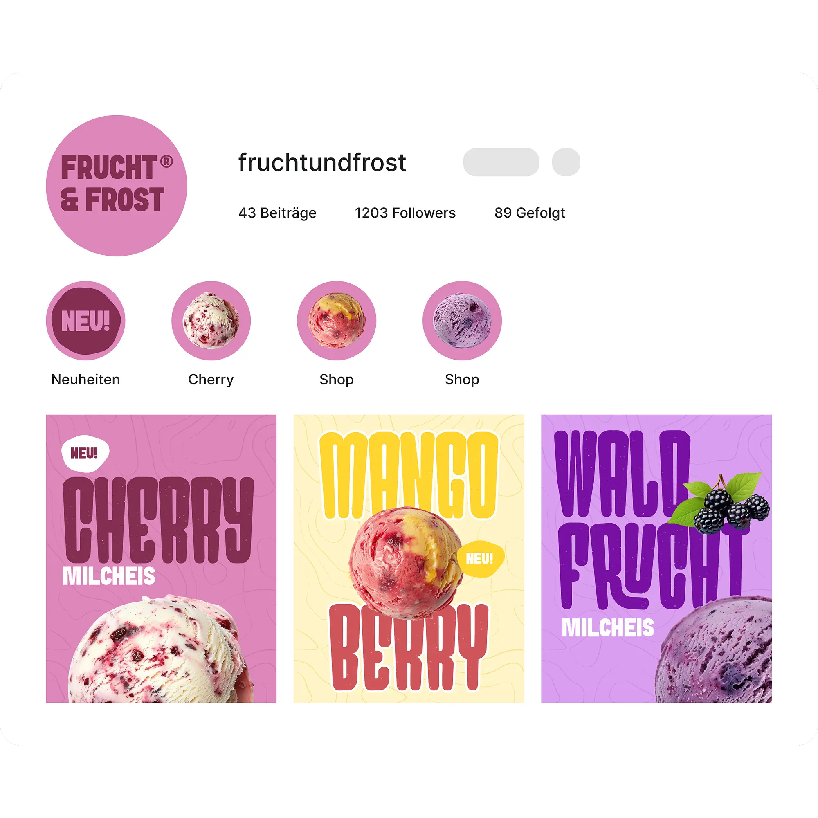Open the purple scoop Shop highlight
Screen dimensions: 818x818
462,321
